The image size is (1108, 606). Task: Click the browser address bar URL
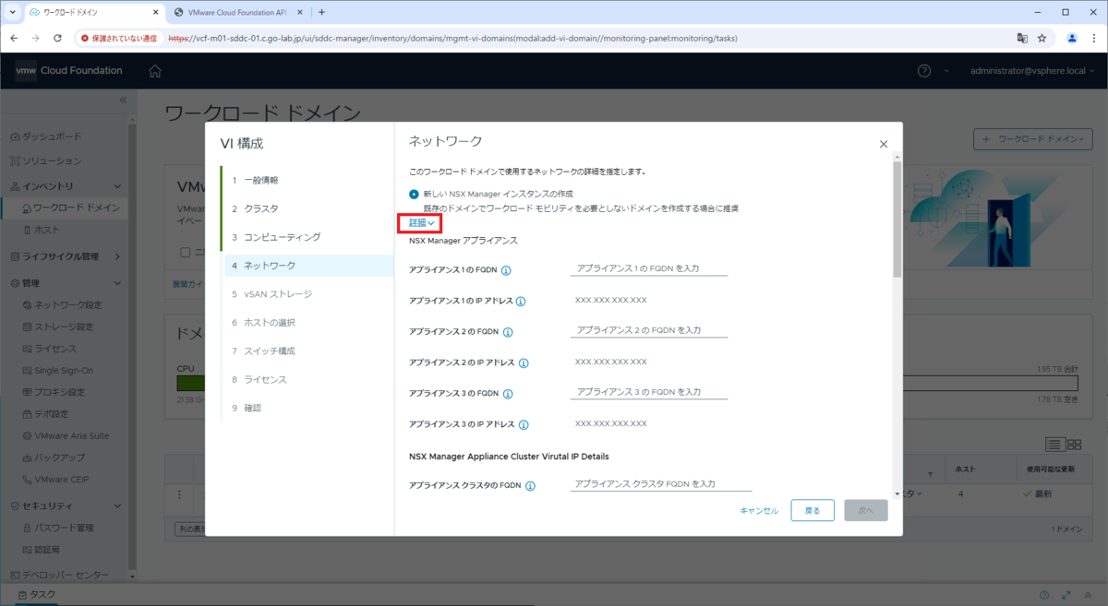[452, 39]
